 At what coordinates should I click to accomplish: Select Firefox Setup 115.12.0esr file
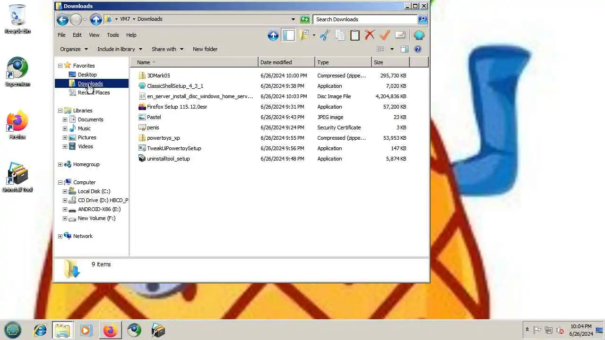[177, 107]
